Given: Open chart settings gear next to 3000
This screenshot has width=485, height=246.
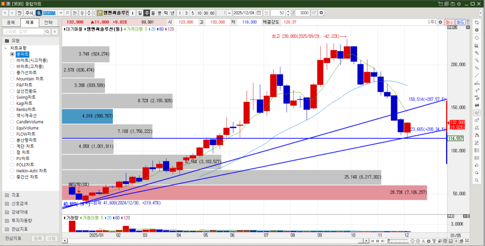Looking at the screenshot, I should 322,13.
